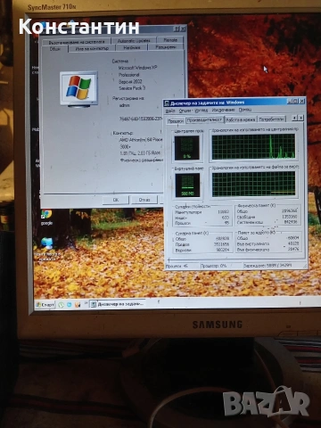321x428 pixels.
Task: Click the page file usage history graph
Action: pyautogui.click(x=253, y=184)
